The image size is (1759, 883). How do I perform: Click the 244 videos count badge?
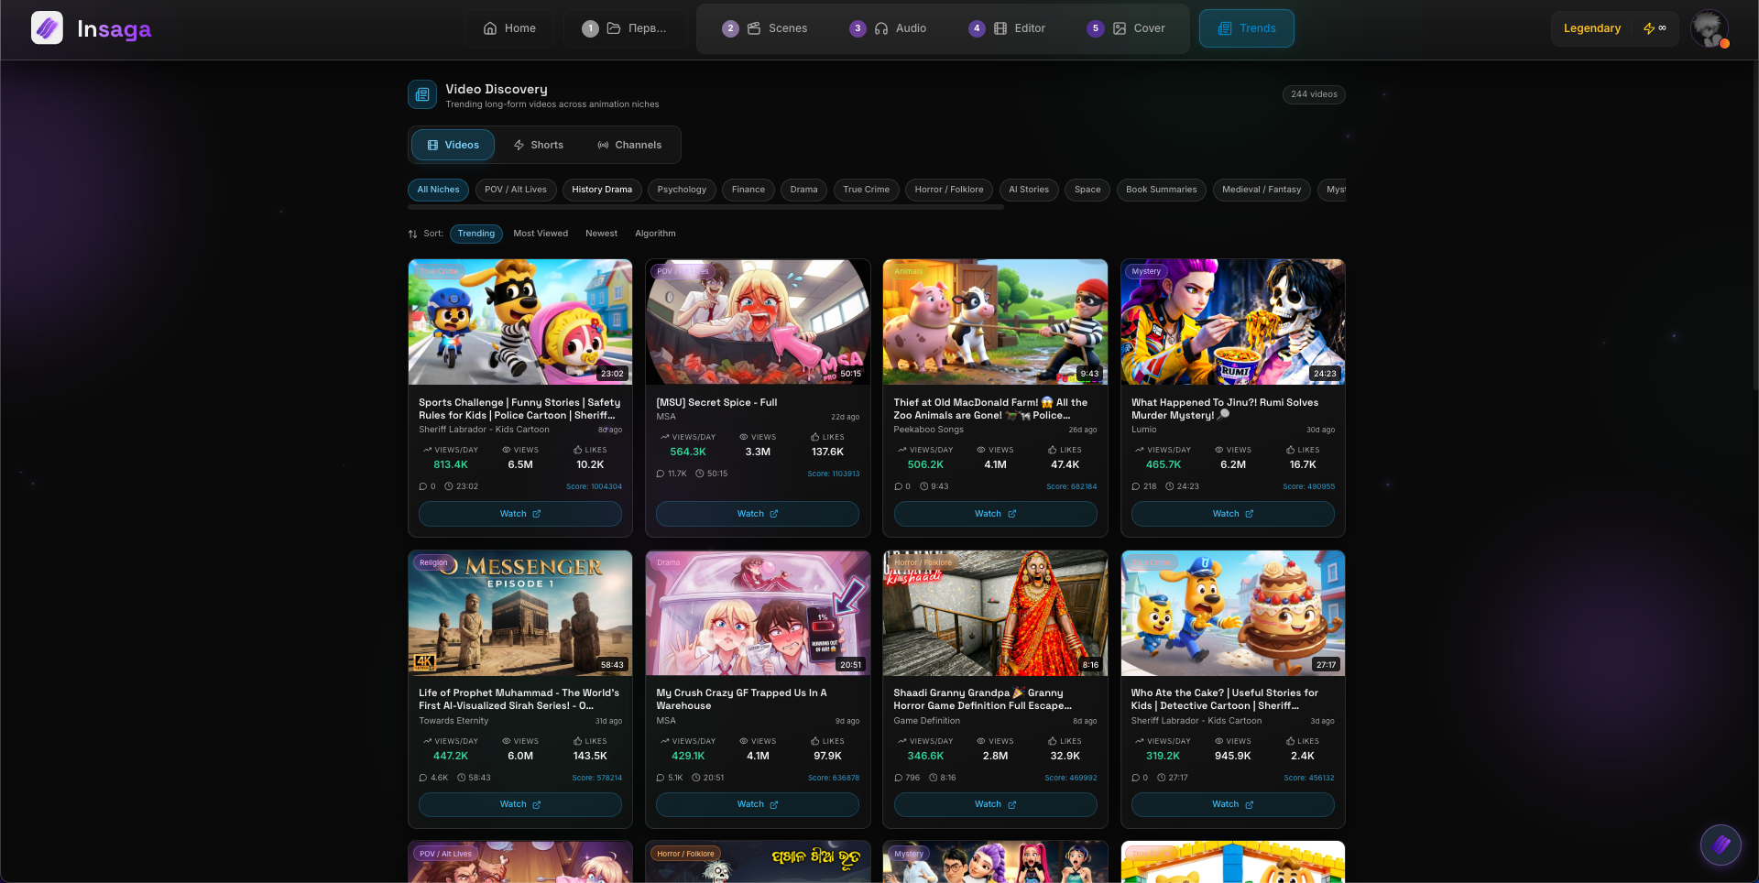(x=1314, y=94)
